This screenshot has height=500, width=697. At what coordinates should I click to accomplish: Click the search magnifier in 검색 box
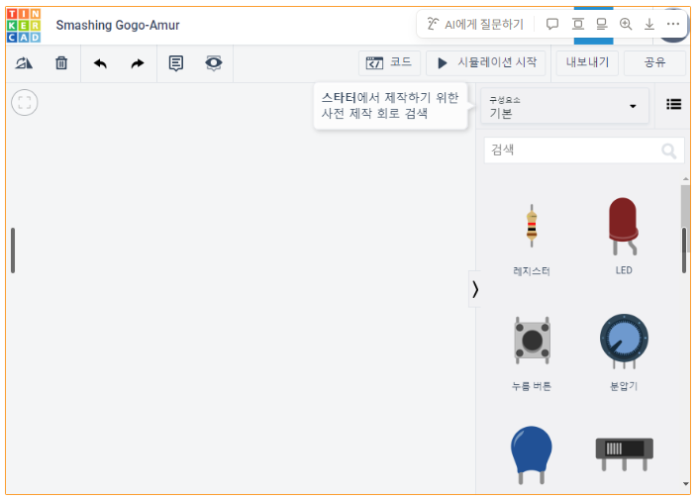pyautogui.click(x=668, y=150)
